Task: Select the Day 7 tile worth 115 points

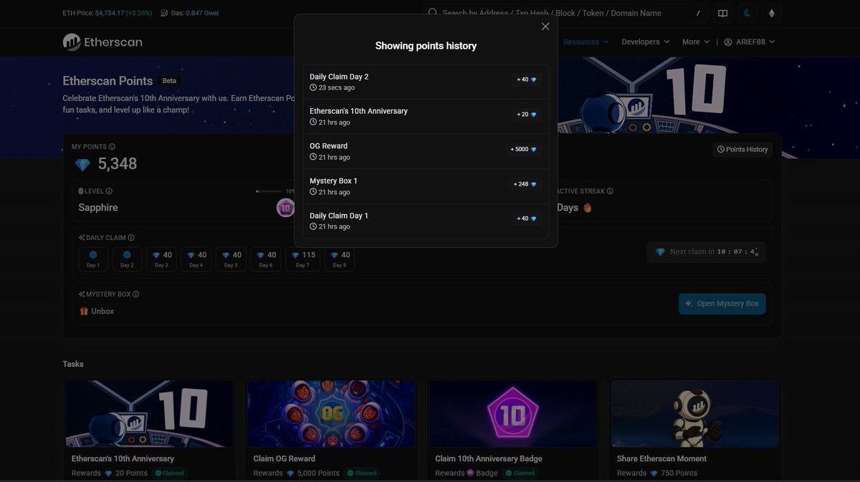Action: pyautogui.click(x=302, y=259)
